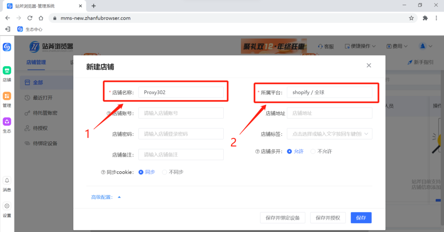Click the blue 保存 button
The width and height of the screenshot is (444, 232).
tap(361, 218)
